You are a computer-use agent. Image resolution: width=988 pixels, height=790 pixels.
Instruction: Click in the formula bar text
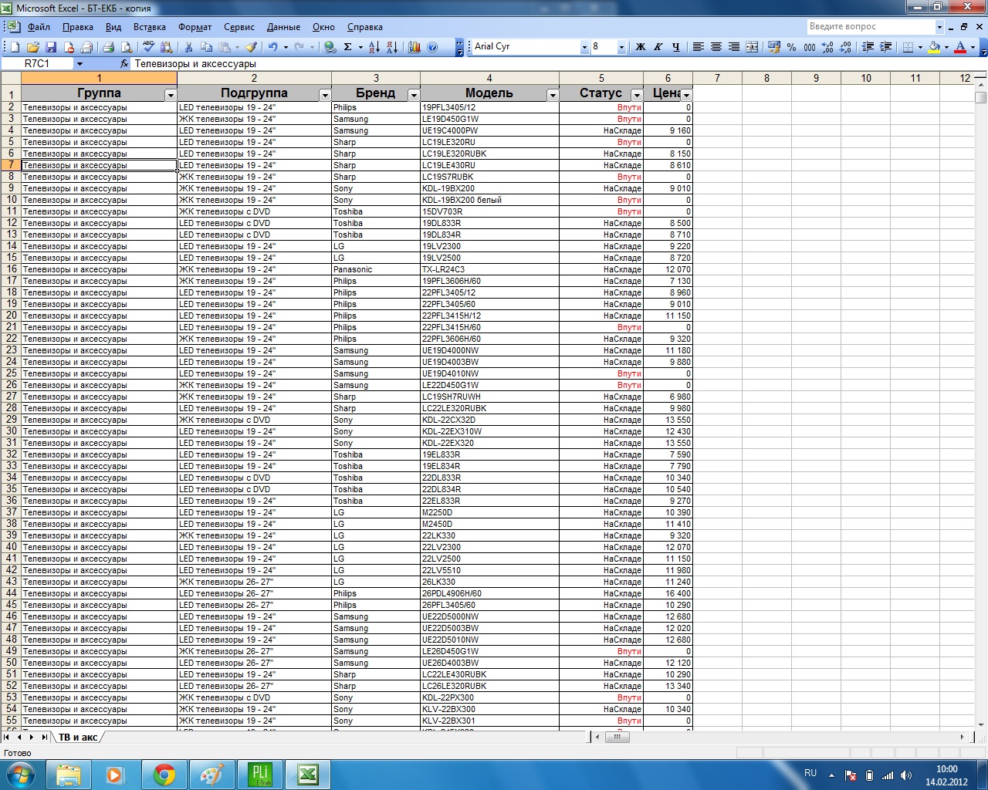pos(195,64)
